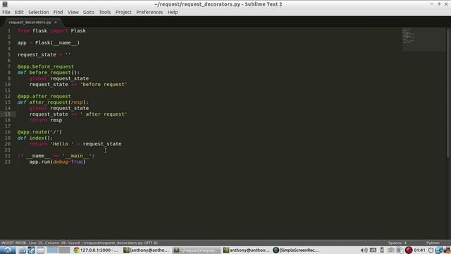
Task: Open the Python syntax selector
Action: coord(433,243)
